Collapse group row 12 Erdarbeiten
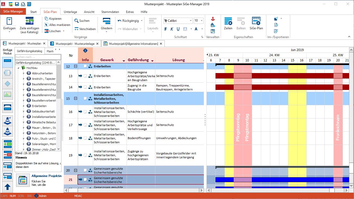The width and height of the screenshot is (354, 199). click(x=75, y=66)
